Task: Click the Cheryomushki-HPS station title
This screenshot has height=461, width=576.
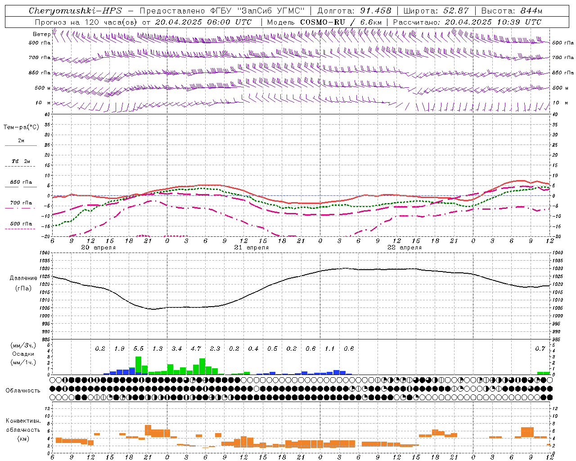Action: tap(75, 11)
